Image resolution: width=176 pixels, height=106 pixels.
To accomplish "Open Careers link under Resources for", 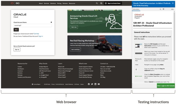I will (20, 67).
